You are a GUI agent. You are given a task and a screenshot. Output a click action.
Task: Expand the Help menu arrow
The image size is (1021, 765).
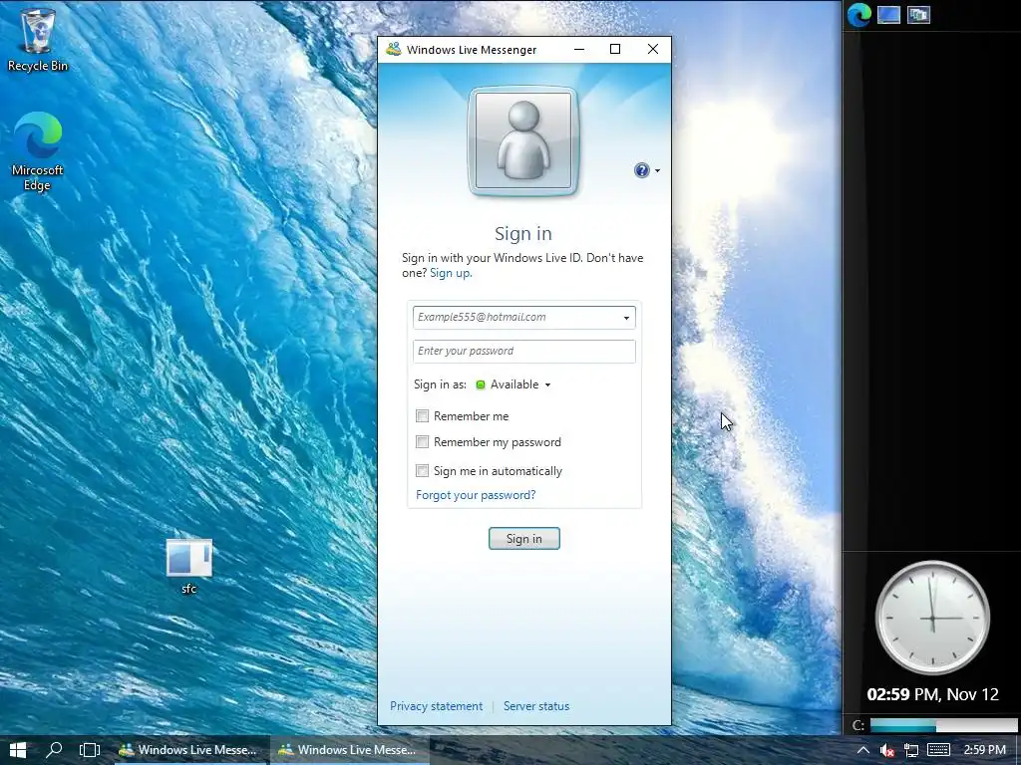(657, 170)
